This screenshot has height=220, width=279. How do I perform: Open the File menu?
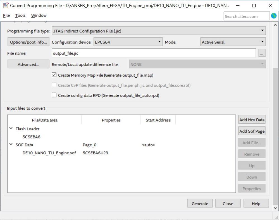(x=6, y=15)
